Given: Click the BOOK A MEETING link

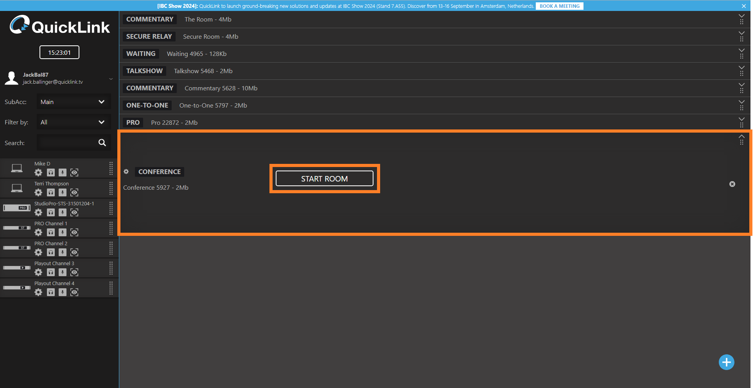Looking at the screenshot, I should pos(559,6).
